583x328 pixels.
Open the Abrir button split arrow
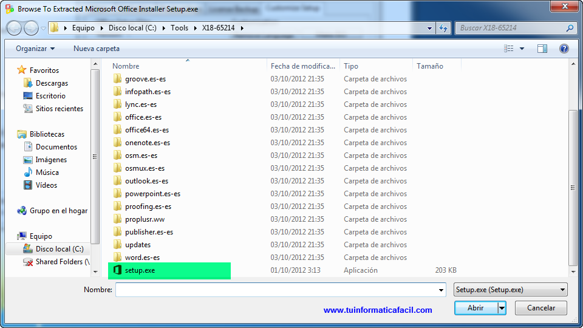[x=502, y=308]
